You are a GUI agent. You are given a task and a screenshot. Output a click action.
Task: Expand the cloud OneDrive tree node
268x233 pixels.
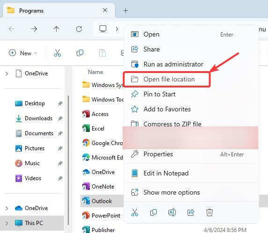click(x=7, y=208)
